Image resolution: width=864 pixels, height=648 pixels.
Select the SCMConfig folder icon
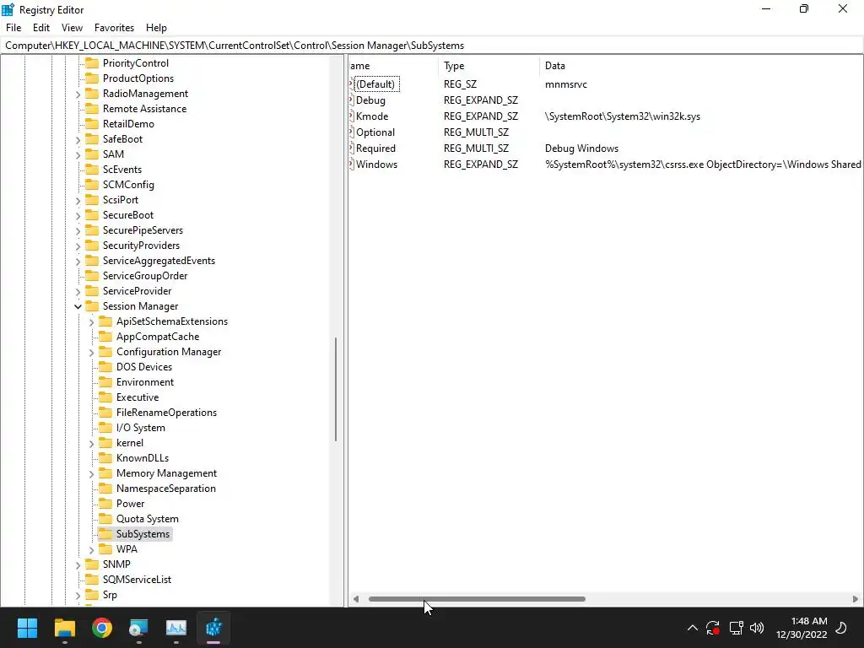click(x=92, y=185)
